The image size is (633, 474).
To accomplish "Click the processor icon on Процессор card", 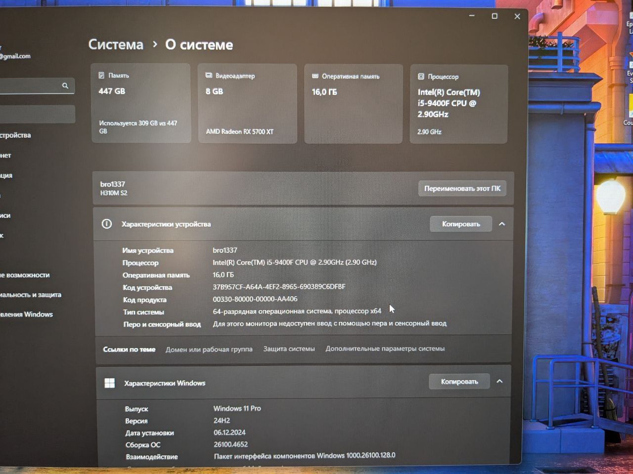I will click(x=421, y=77).
